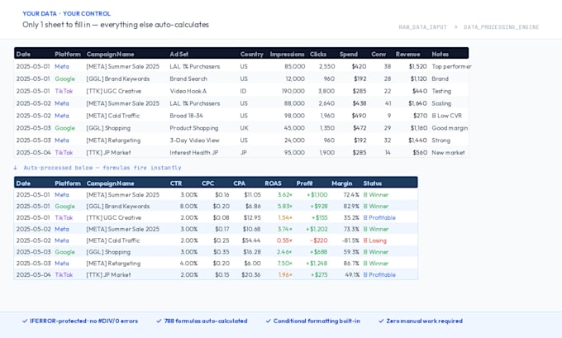Click the ROAS column header

pos(273,183)
